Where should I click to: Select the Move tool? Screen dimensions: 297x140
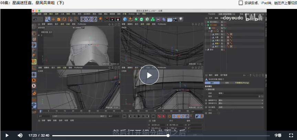53,19
